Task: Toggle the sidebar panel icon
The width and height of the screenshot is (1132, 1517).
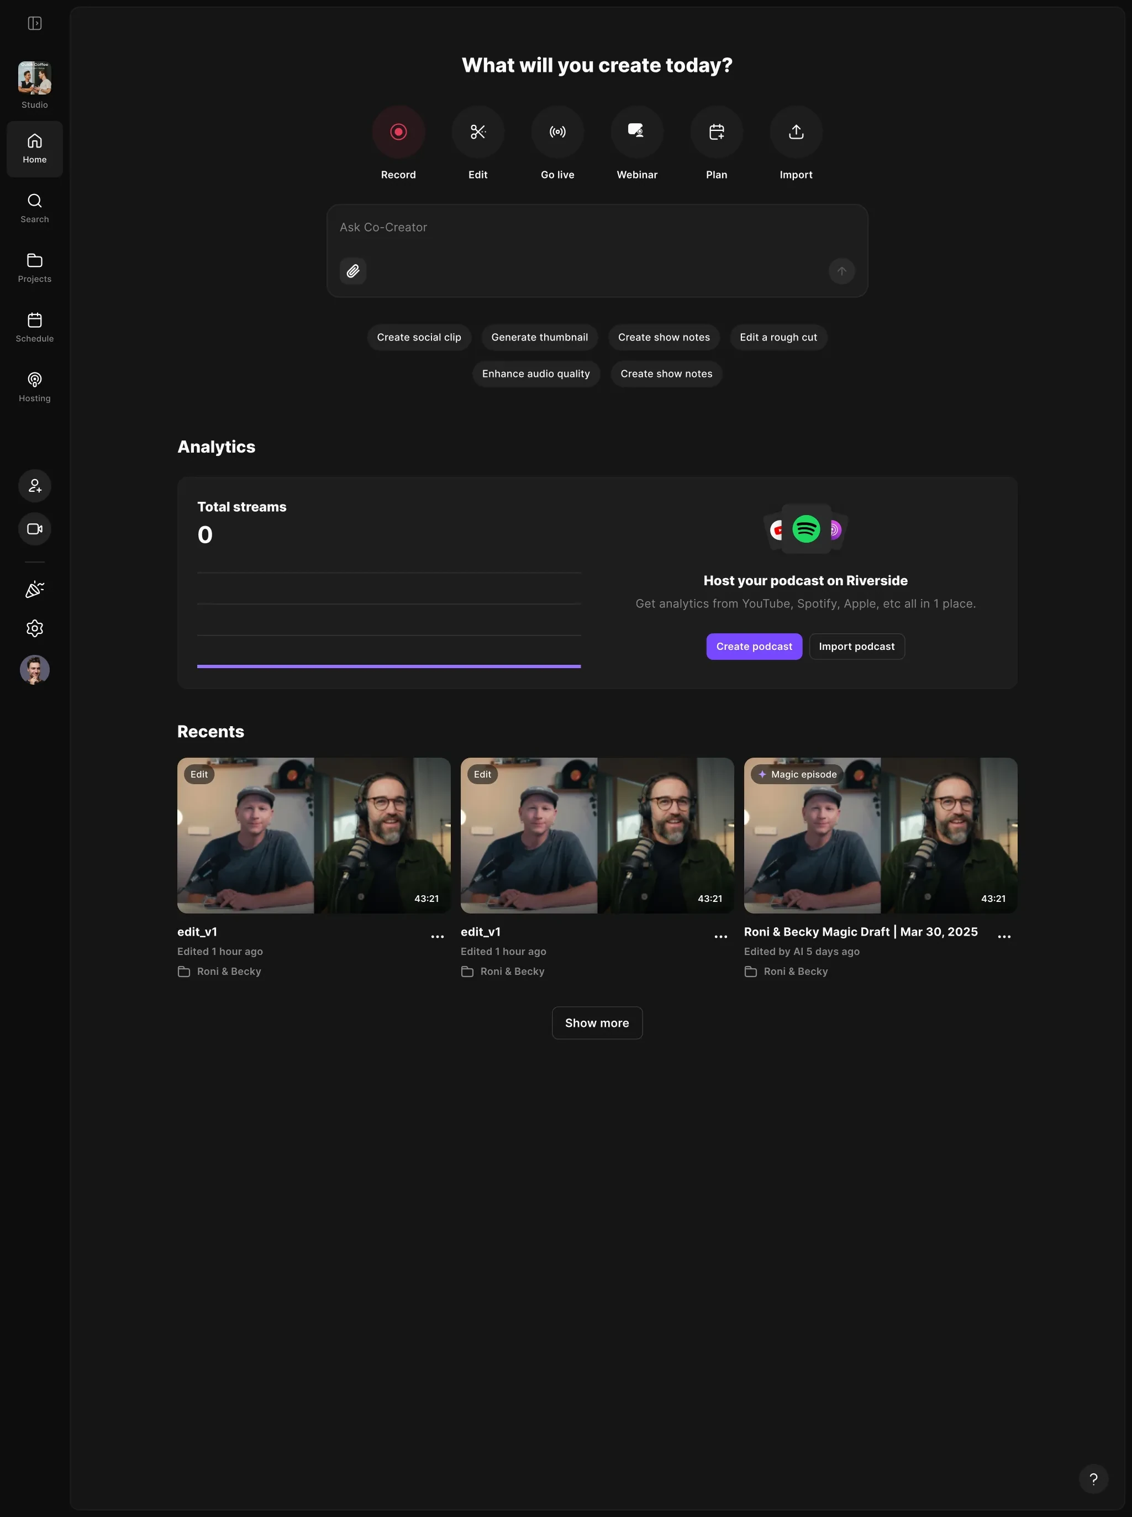Action: pos(34,23)
